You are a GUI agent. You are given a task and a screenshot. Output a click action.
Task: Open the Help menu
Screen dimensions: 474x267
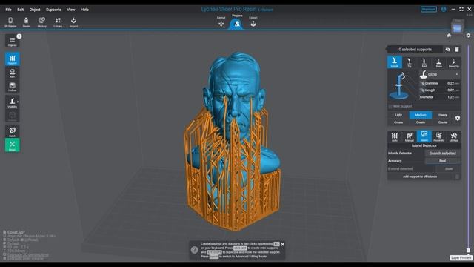coord(84,10)
